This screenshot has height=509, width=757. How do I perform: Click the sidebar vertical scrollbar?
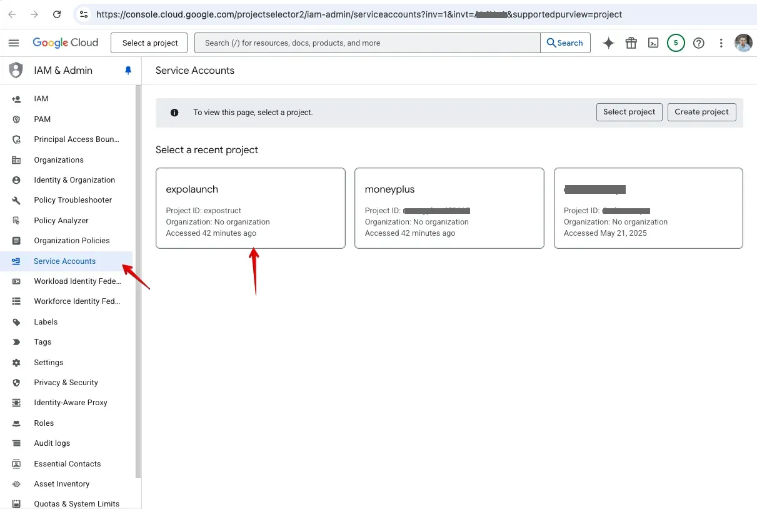point(138,281)
